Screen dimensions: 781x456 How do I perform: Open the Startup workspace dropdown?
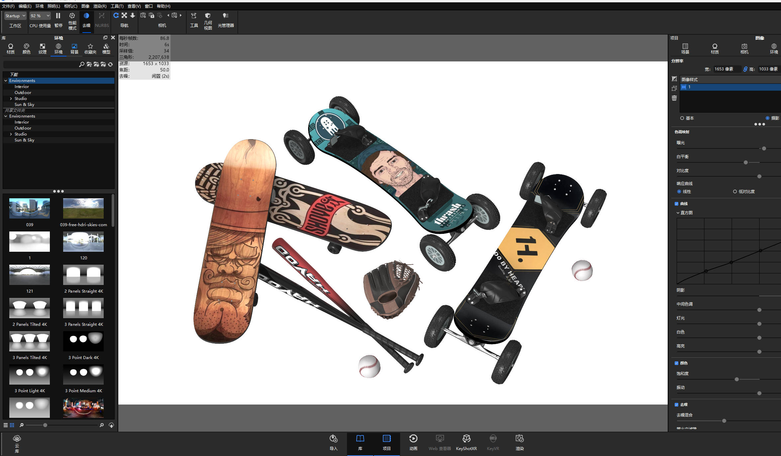15,16
